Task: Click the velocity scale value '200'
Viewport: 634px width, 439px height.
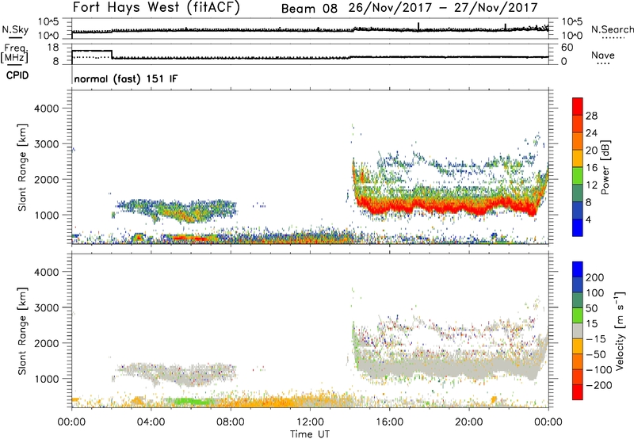Action: pos(595,277)
